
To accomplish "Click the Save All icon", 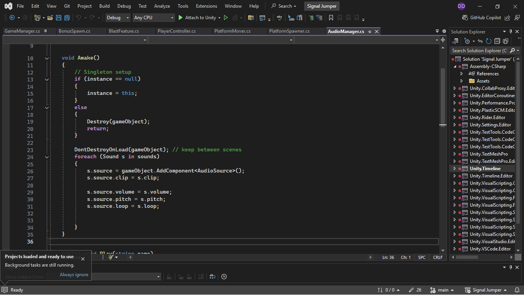I will tap(67, 17).
